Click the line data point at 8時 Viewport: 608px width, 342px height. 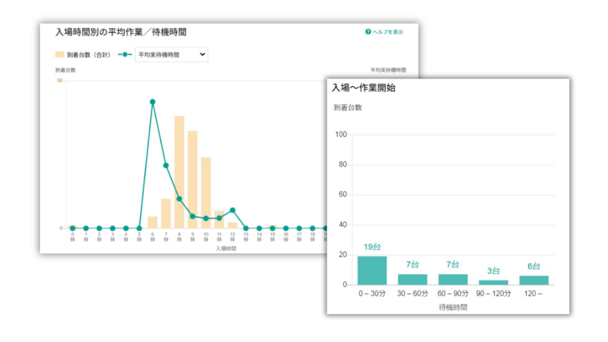[x=179, y=199]
